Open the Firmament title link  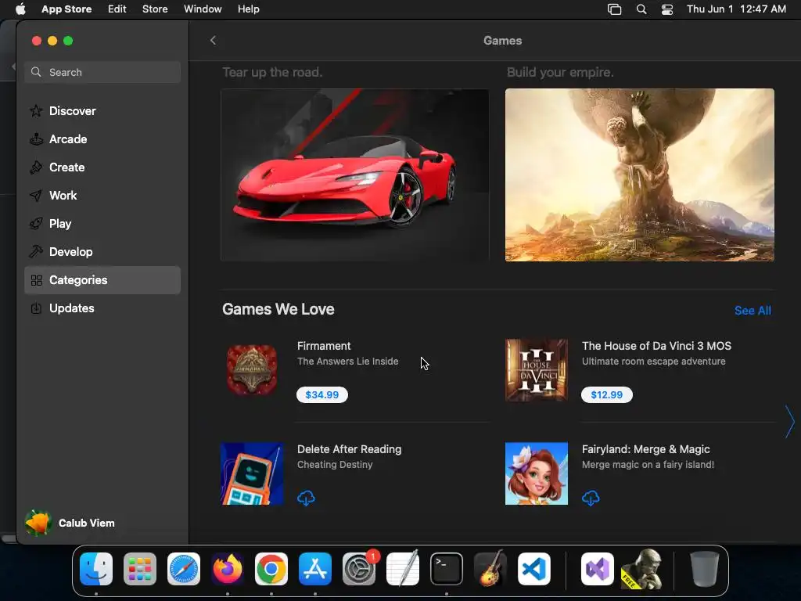(324, 346)
